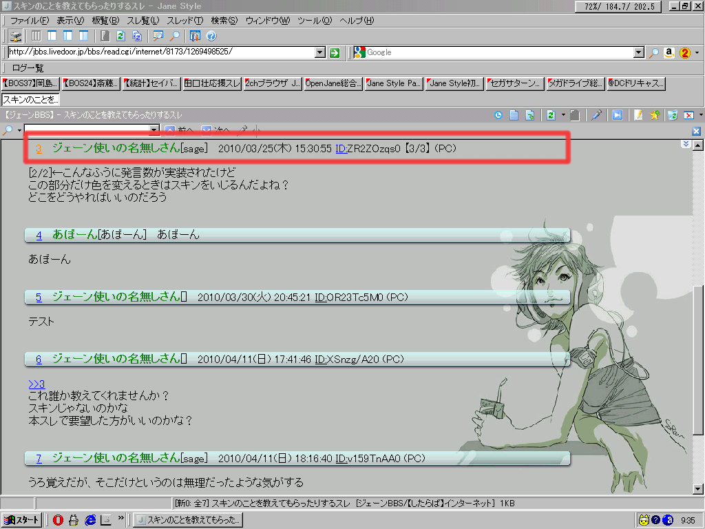705x529 pixels.
Task: Click inside the URL address field
Action: [x=162, y=52]
